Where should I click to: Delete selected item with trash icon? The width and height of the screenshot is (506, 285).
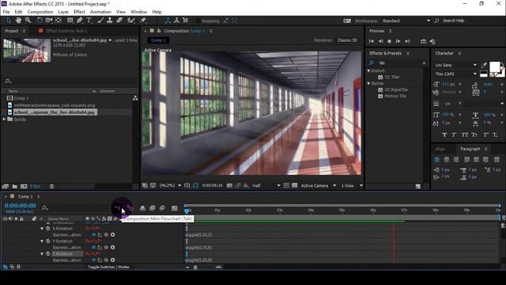click(x=51, y=187)
